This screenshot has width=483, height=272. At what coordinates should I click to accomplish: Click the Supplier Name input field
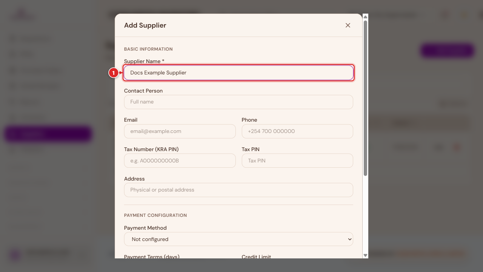pos(238,73)
